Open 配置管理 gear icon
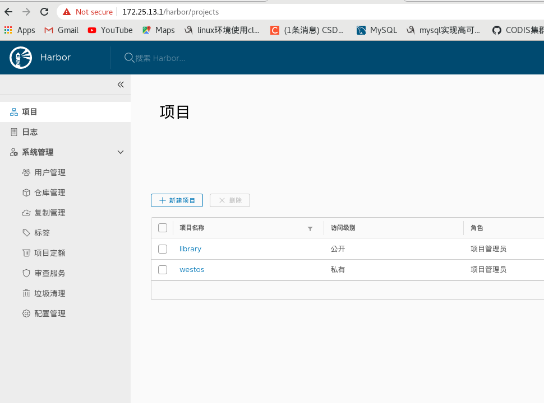This screenshot has height=403, width=544. pyautogui.click(x=26, y=313)
